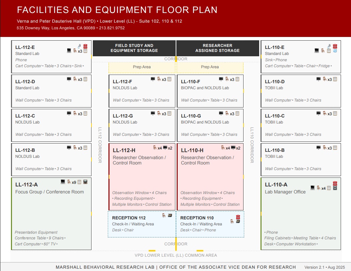Click the monitor icon in LL-110-H
The height and width of the screenshot is (271, 351).
tap(233, 148)
